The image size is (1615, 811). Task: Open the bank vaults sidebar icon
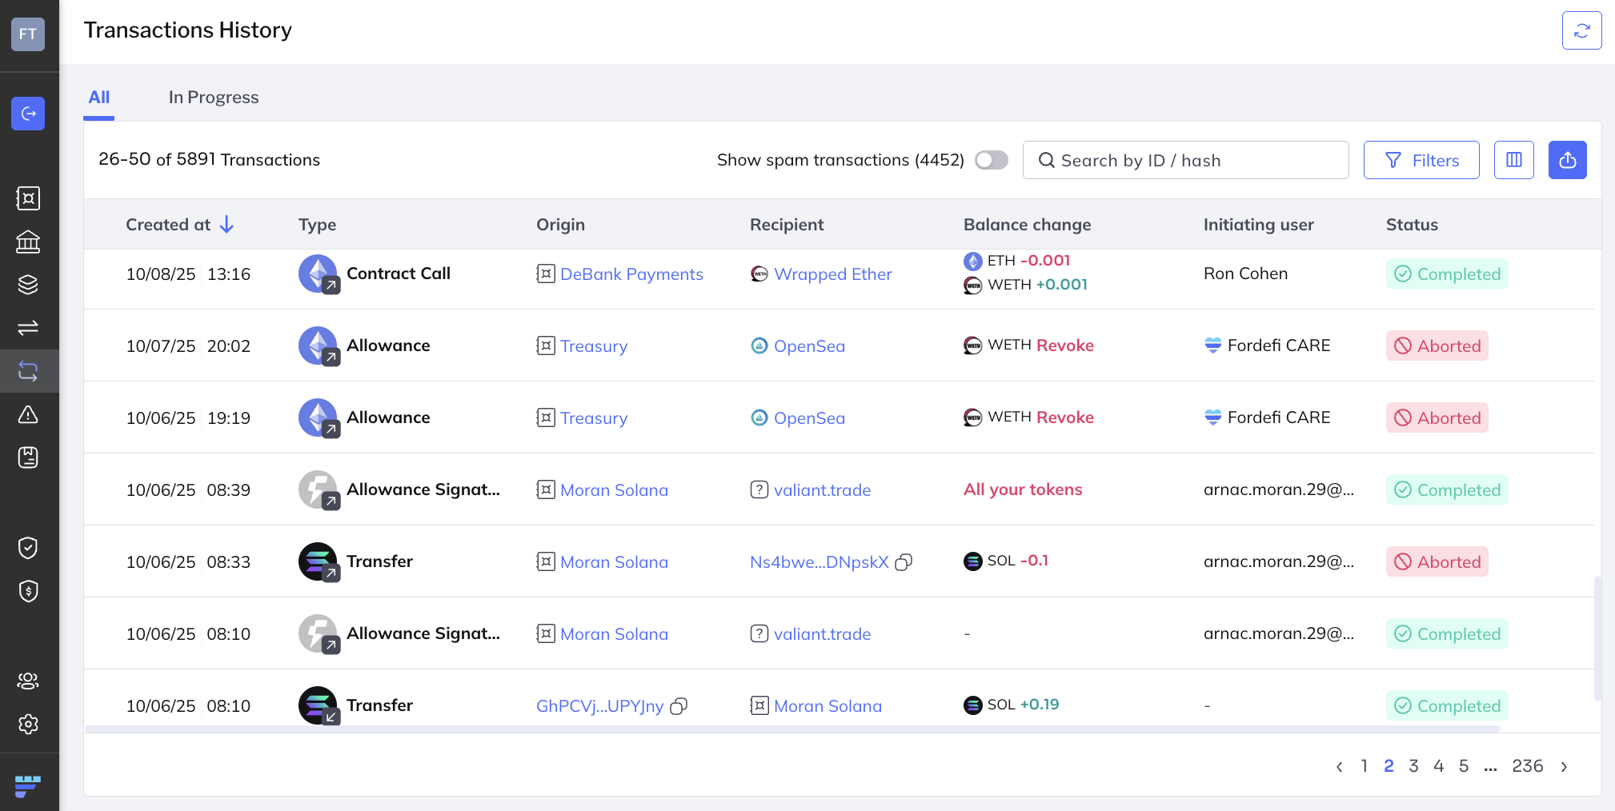[x=28, y=242]
